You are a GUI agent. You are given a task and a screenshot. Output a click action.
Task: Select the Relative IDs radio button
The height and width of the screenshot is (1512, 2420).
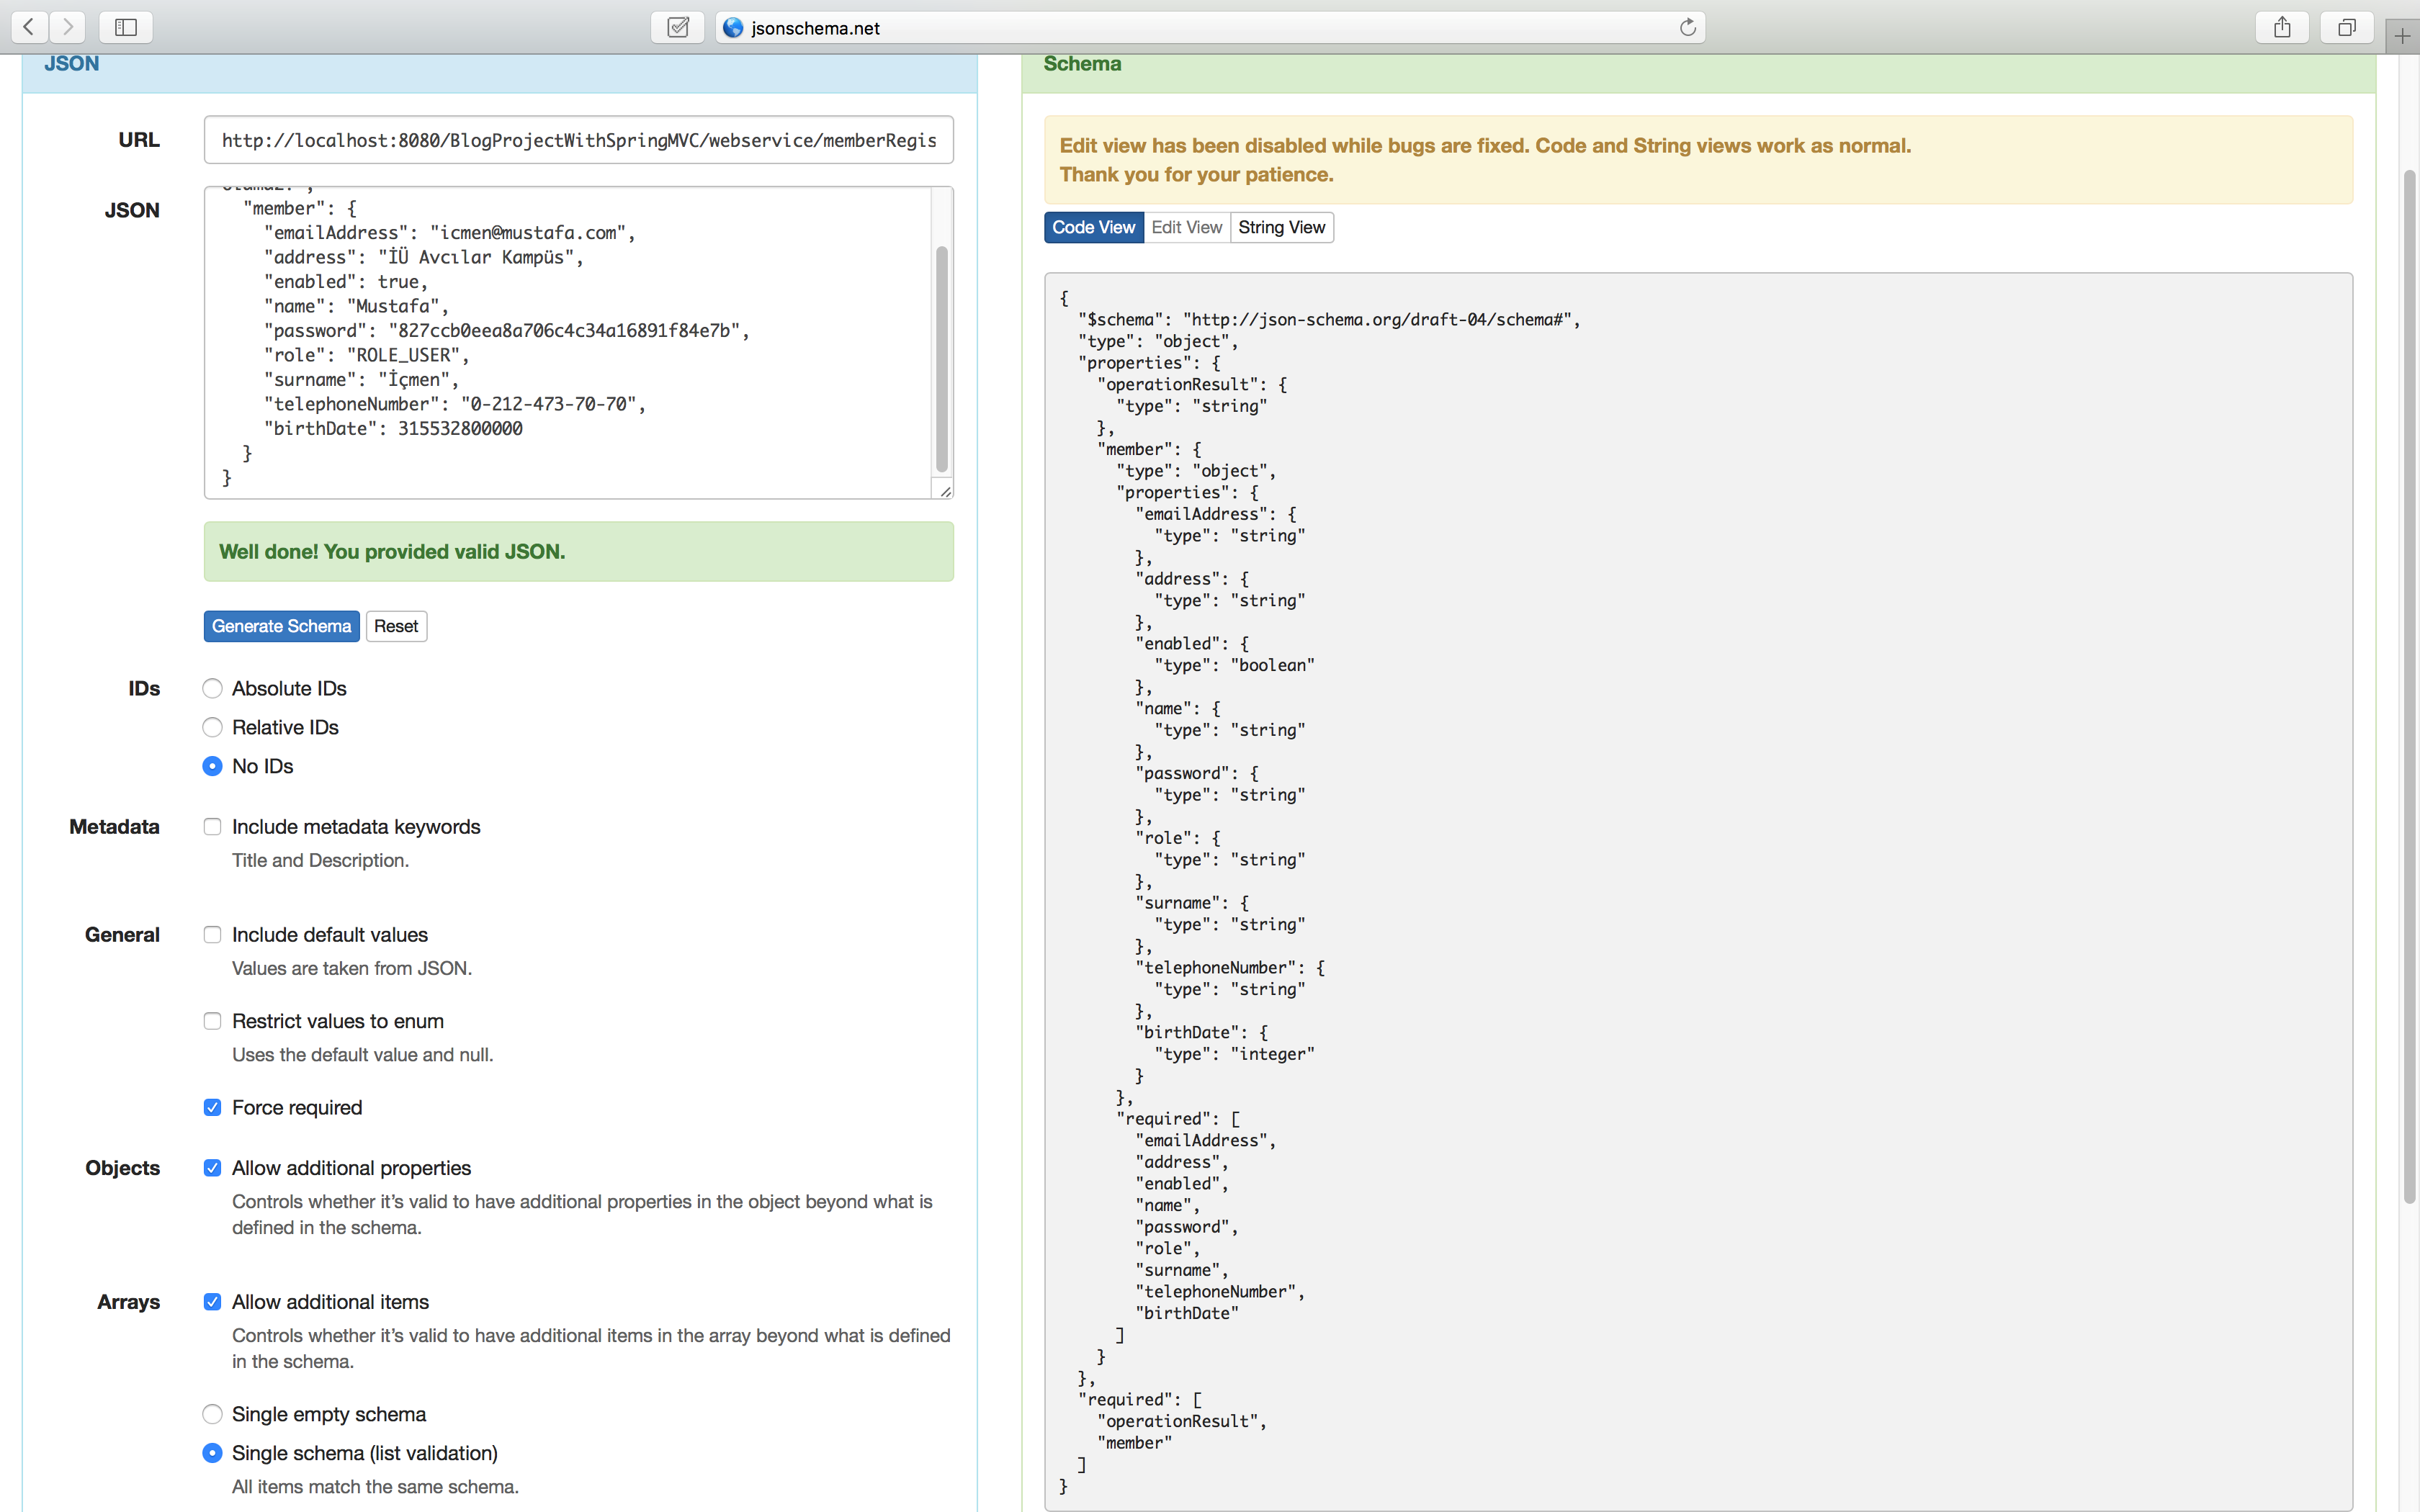tap(212, 727)
